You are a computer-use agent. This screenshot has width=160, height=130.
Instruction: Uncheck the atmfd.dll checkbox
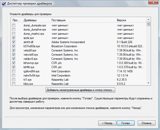pyautogui.click(x=14, y=42)
